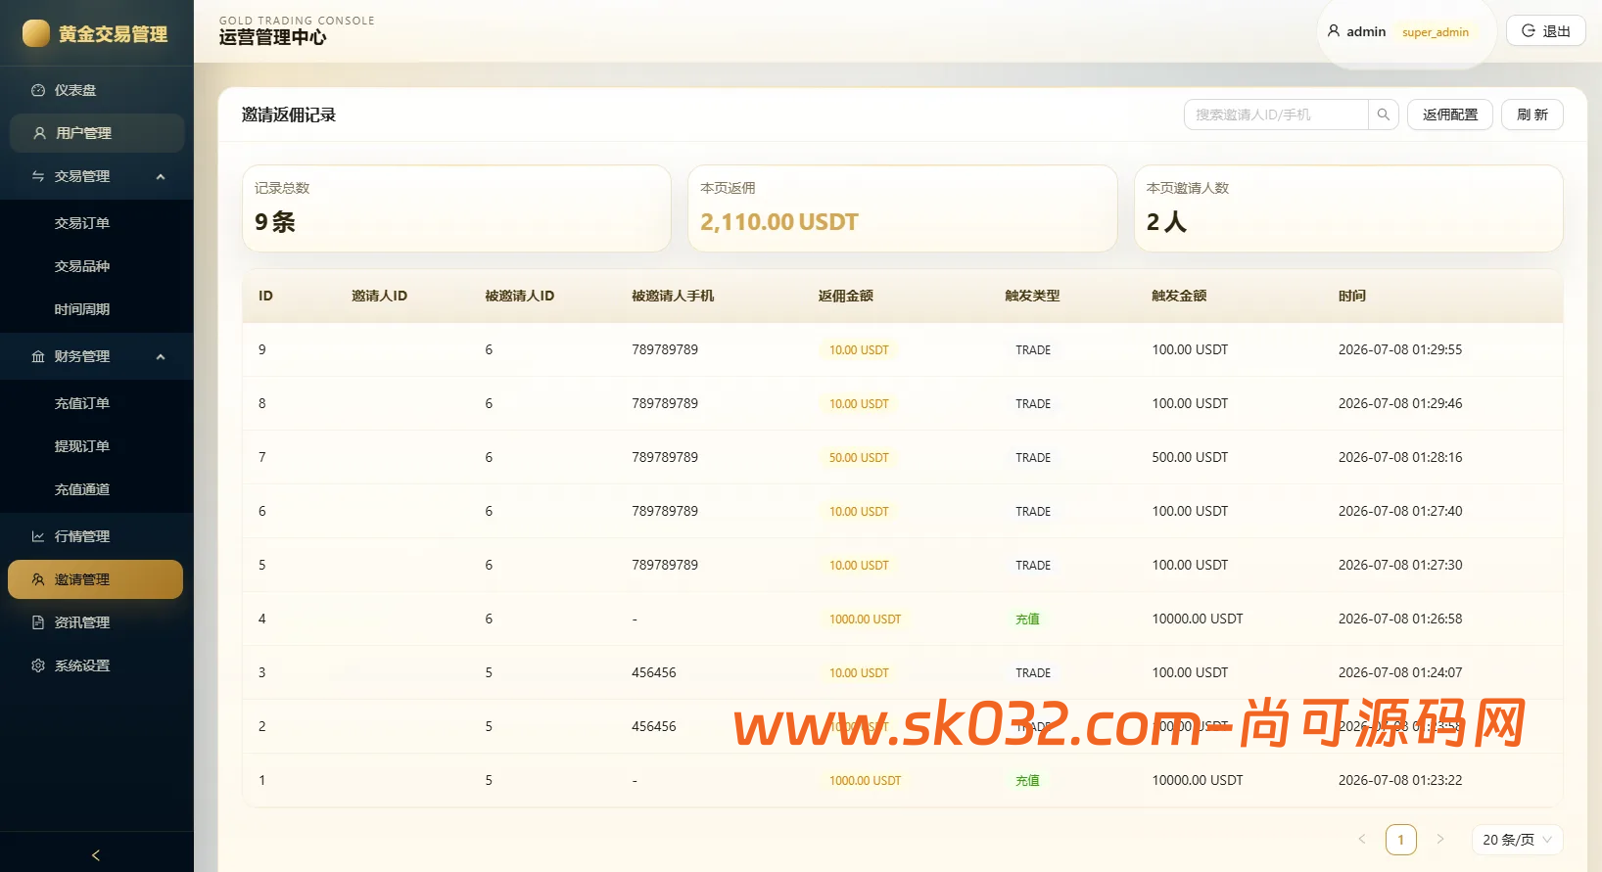Open 系统设置 menu item
This screenshot has height=872, width=1602.
[x=97, y=665]
